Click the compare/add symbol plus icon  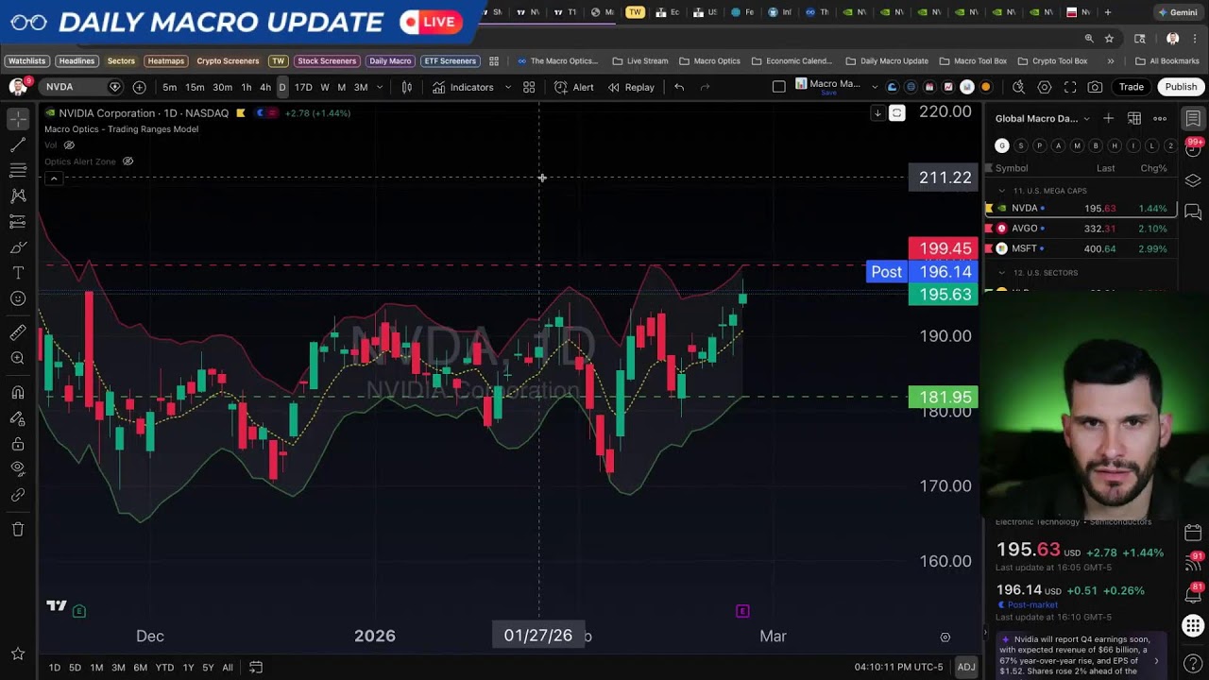139,87
